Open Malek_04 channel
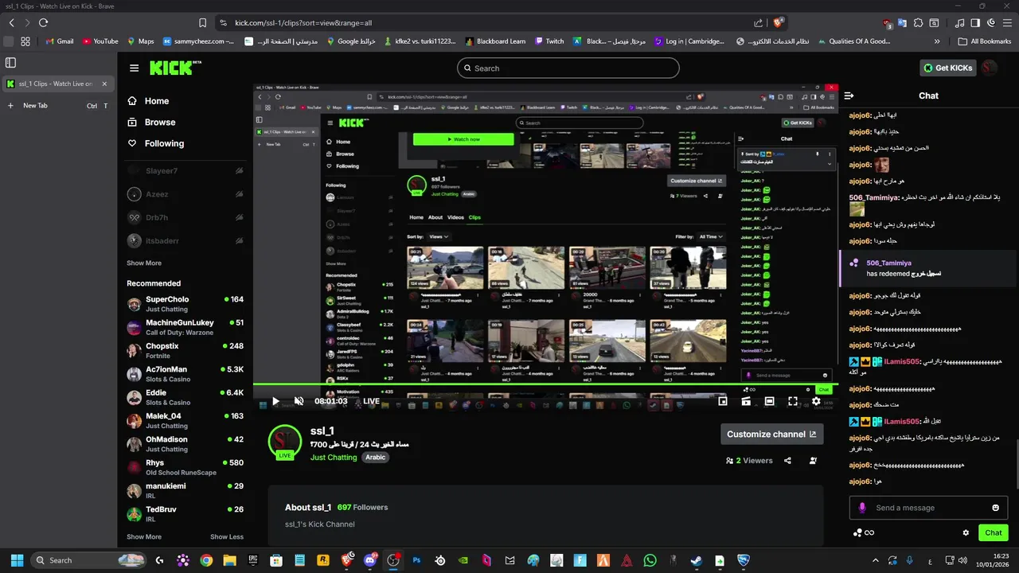Screen dimensions: 1019x573 [185, 420]
